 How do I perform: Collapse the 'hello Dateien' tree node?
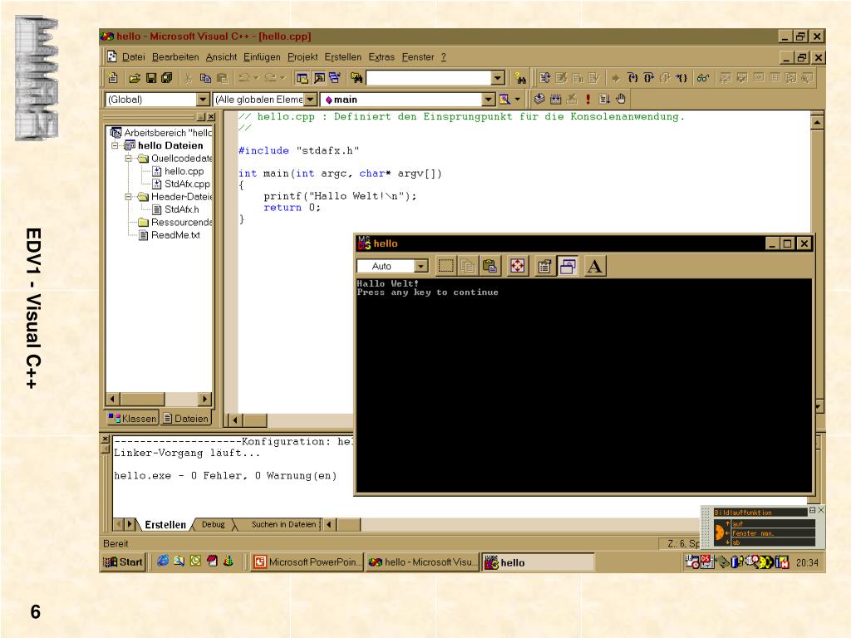coord(115,145)
